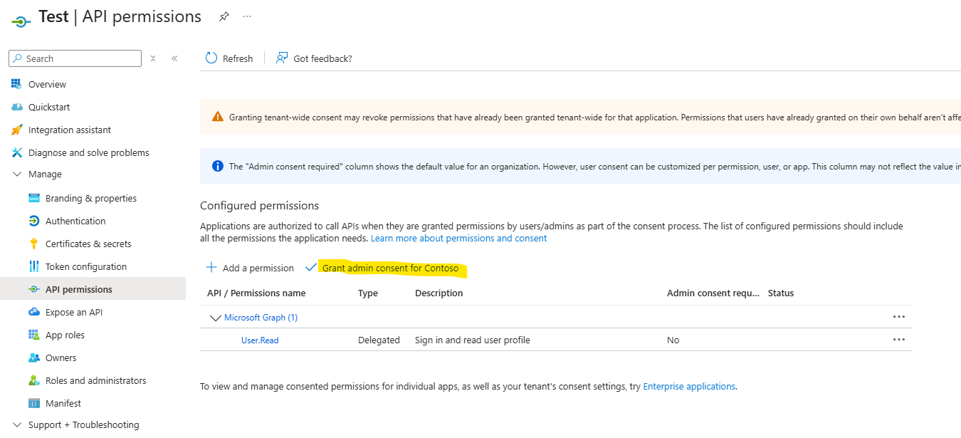Click the Certificates & secrets key icon
Image resolution: width=961 pixels, height=438 pixels.
33,244
